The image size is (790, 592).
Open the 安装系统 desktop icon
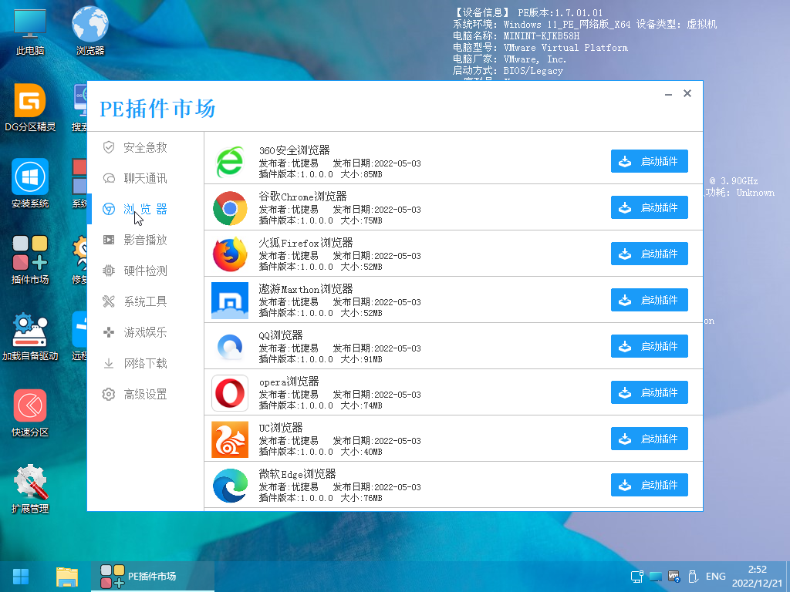click(x=30, y=183)
